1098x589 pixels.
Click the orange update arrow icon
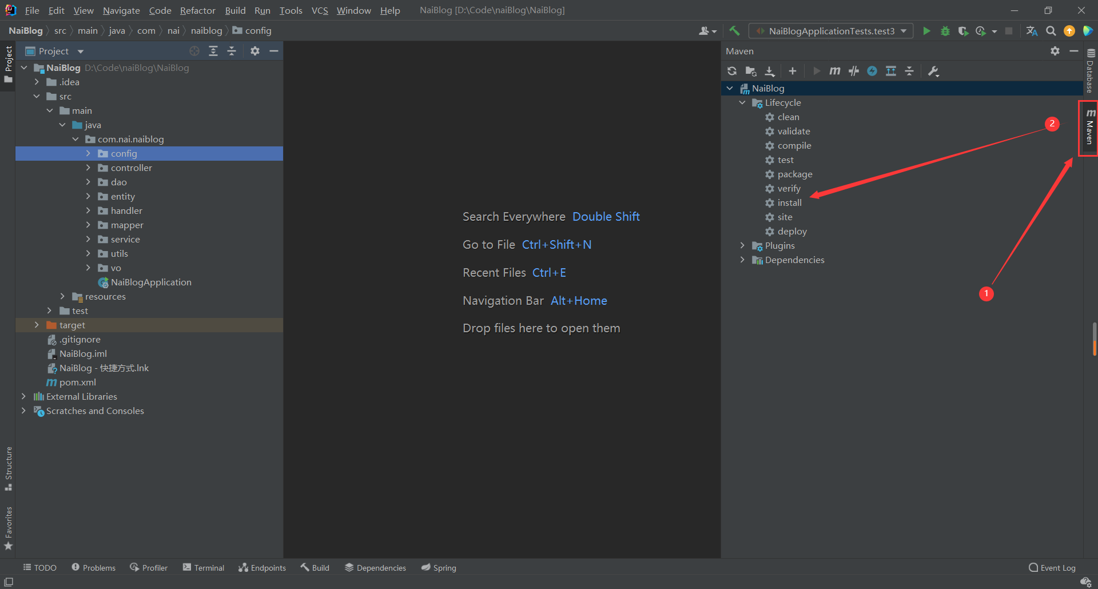pyautogui.click(x=1069, y=31)
